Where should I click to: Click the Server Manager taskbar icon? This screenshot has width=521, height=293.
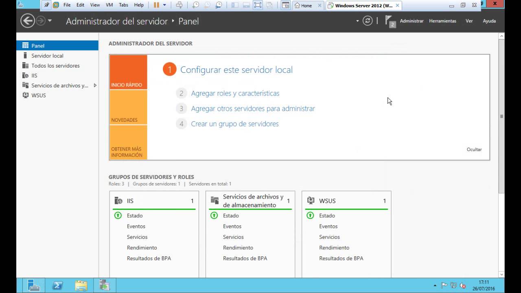coord(33,285)
